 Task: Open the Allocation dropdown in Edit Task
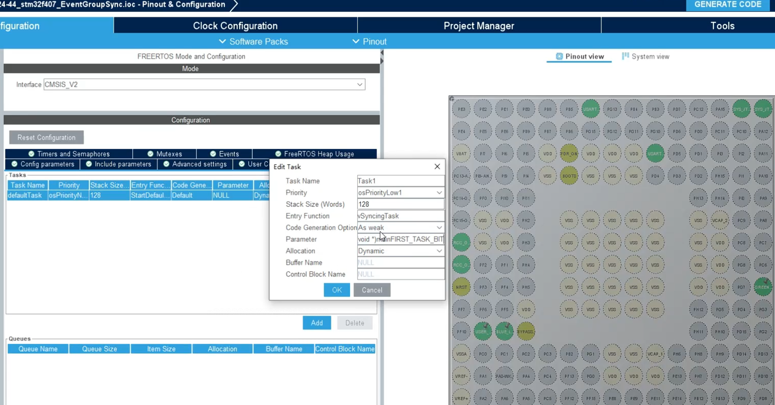(x=401, y=251)
